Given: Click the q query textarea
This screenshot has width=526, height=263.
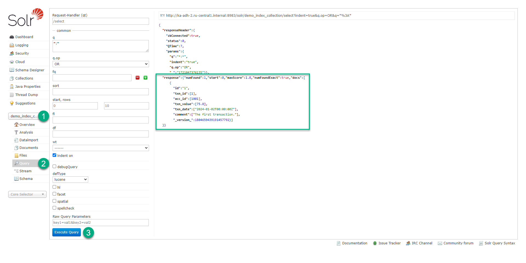Looking at the screenshot, I should pos(101,46).
